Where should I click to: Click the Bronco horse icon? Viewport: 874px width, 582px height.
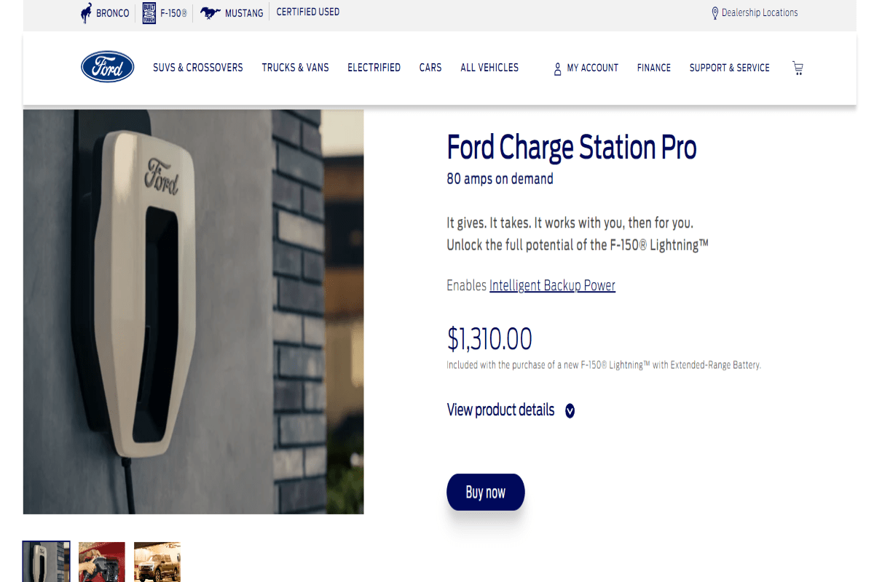[x=87, y=13]
